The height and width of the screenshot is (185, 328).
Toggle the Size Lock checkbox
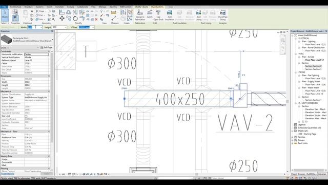[x=26, y=116]
